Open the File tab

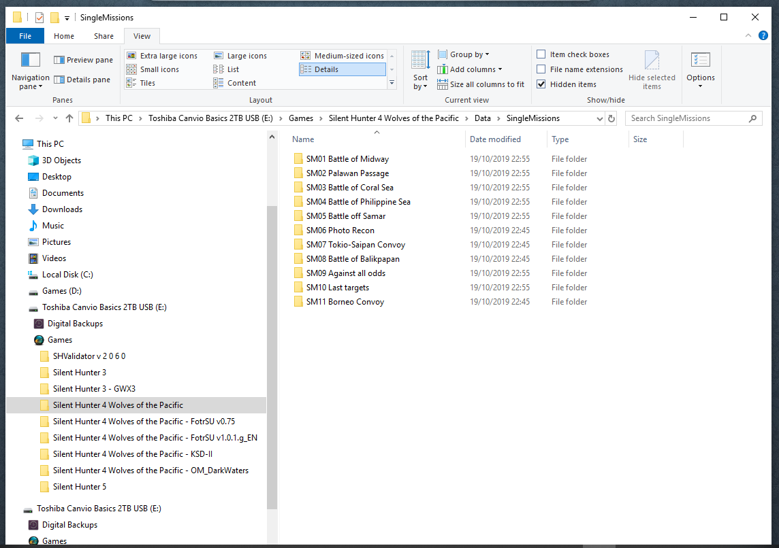click(25, 36)
